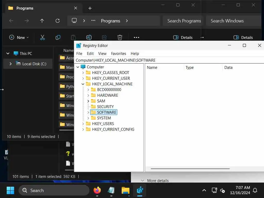Click the Name column header in Registry Editor
264x198 pixels.
(x=152, y=68)
